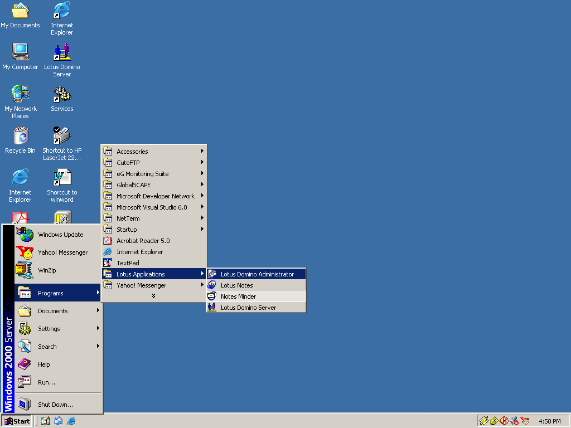Viewport: 571px width, 428px height.
Task: Click the Services desktop shortcut
Action: coord(62,99)
